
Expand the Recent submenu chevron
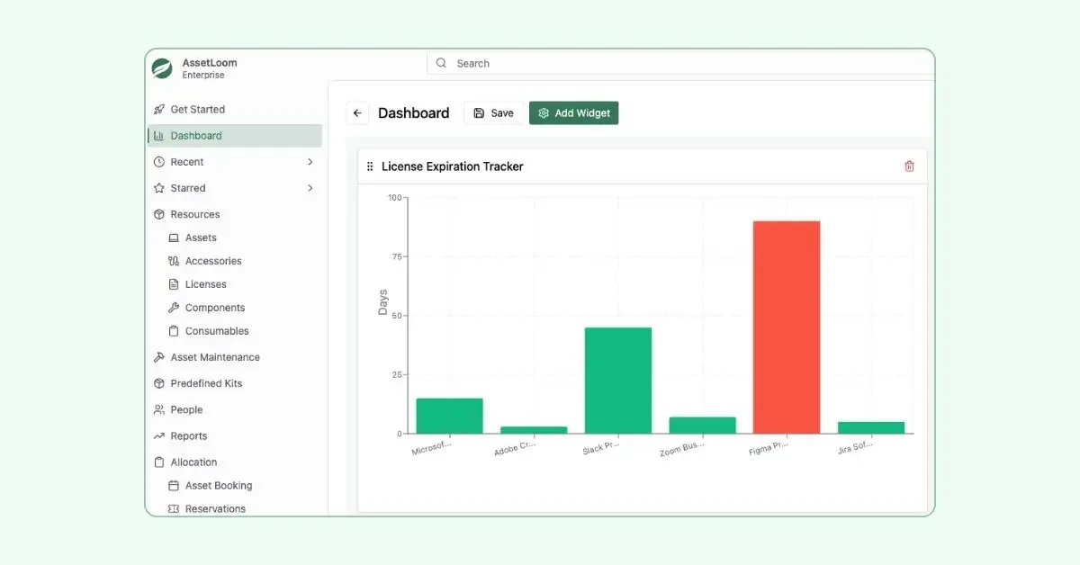310,162
